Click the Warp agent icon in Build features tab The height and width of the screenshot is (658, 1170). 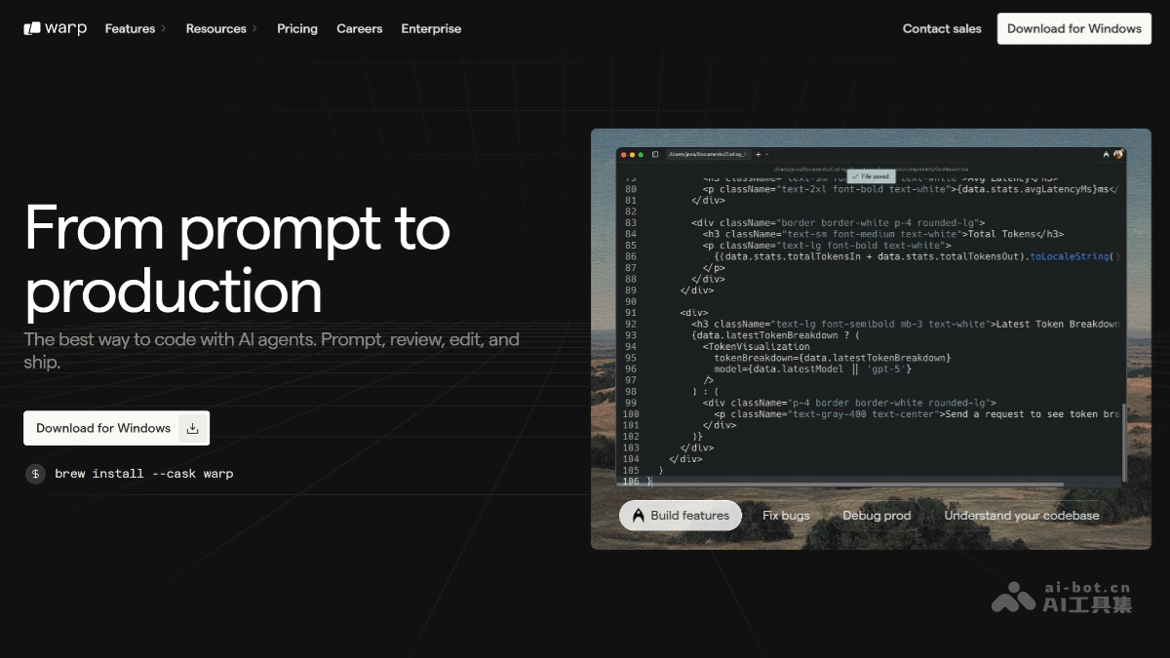(638, 516)
